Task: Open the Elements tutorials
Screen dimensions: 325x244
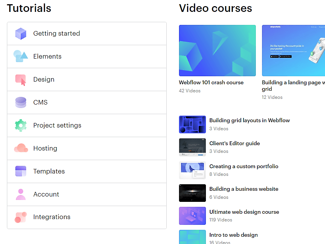Action: (x=87, y=56)
